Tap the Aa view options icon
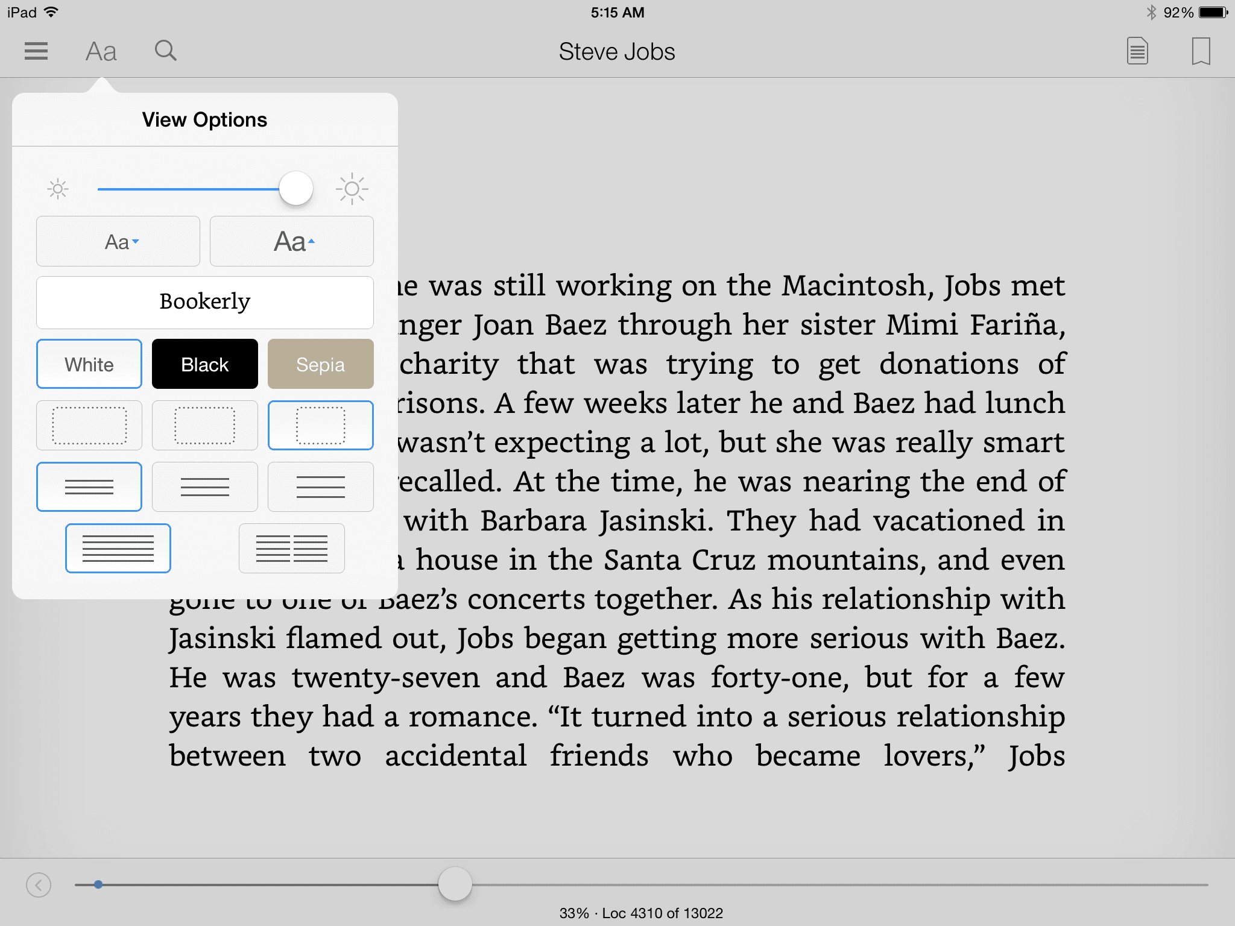This screenshot has width=1235, height=926. [x=101, y=52]
